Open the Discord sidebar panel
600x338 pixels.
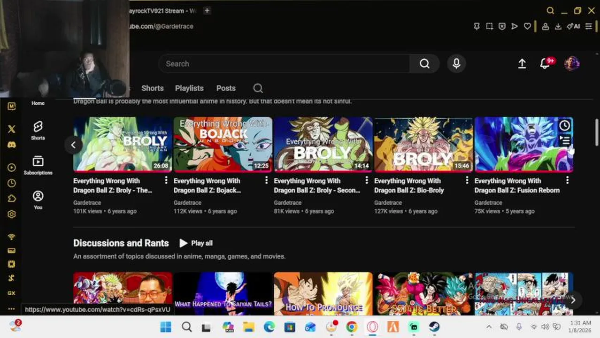[x=12, y=145]
